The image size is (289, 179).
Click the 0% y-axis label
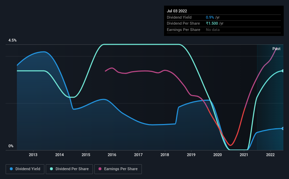click(11, 146)
